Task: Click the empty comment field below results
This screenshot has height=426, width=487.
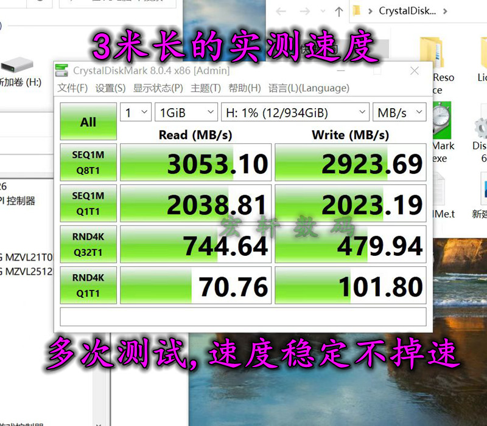Action: (243, 317)
